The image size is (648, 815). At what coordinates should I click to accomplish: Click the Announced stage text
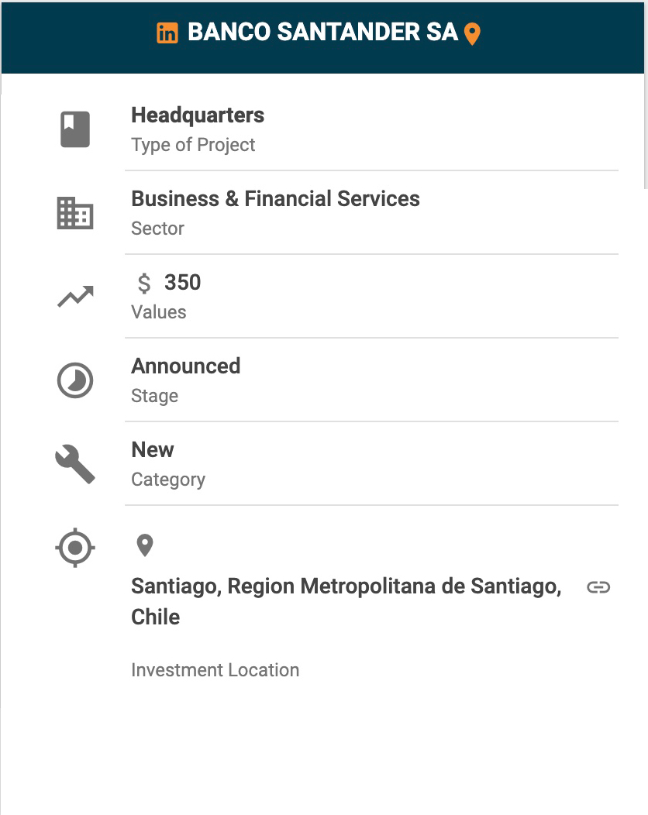[x=186, y=366]
